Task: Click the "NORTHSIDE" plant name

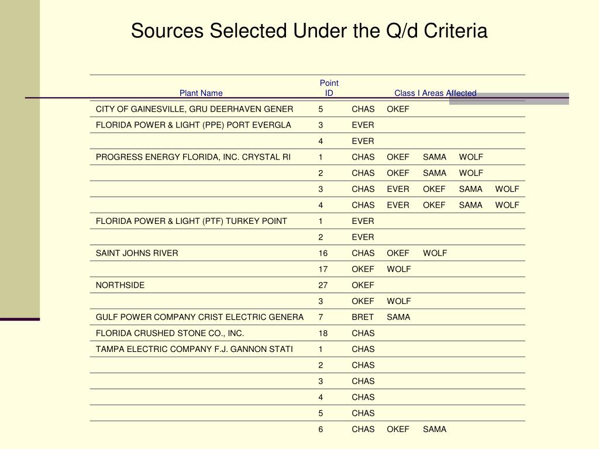Action: [x=120, y=285]
